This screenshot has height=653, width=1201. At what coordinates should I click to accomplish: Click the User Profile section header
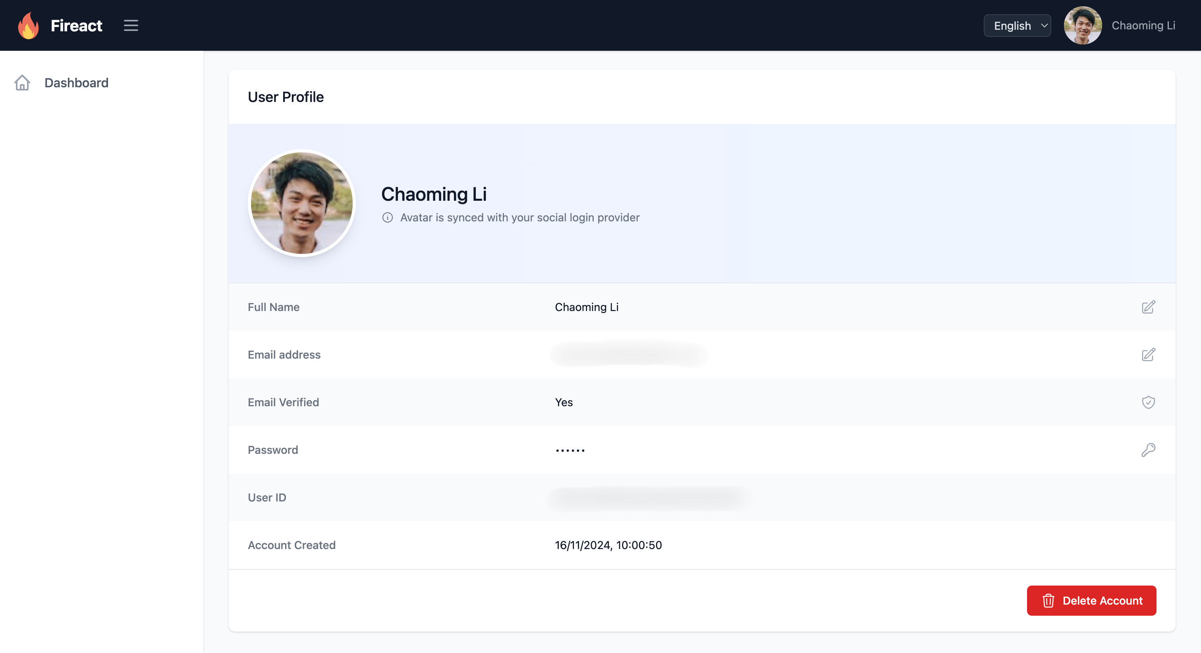[285, 96]
